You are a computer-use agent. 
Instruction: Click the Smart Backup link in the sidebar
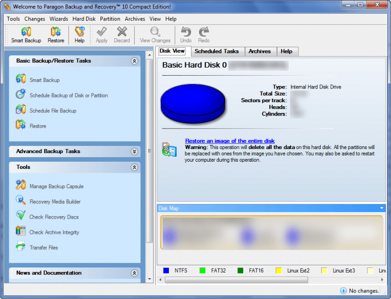click(45, 80)
